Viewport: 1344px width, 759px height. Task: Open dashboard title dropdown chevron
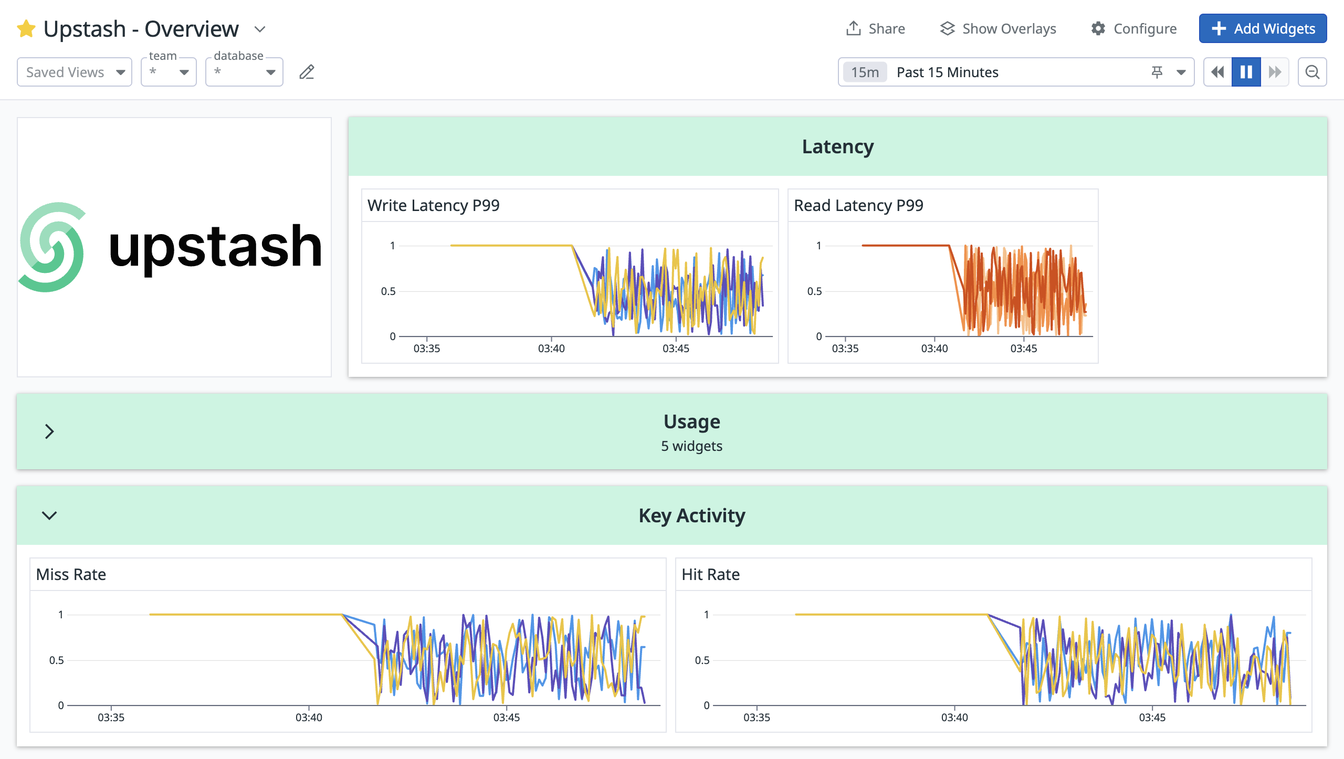(260, 29)
